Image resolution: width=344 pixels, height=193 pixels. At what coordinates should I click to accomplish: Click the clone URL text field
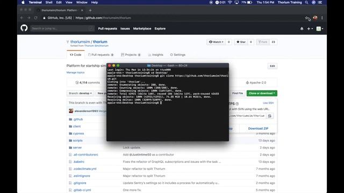click(x=247, y=116)
